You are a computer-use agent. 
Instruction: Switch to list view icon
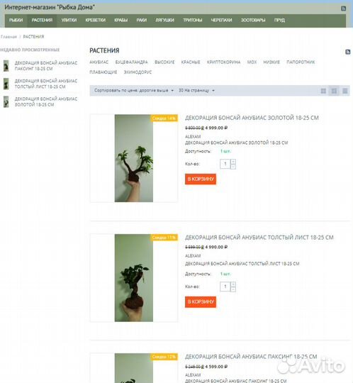pyautogui.click(x=345, y=91)
